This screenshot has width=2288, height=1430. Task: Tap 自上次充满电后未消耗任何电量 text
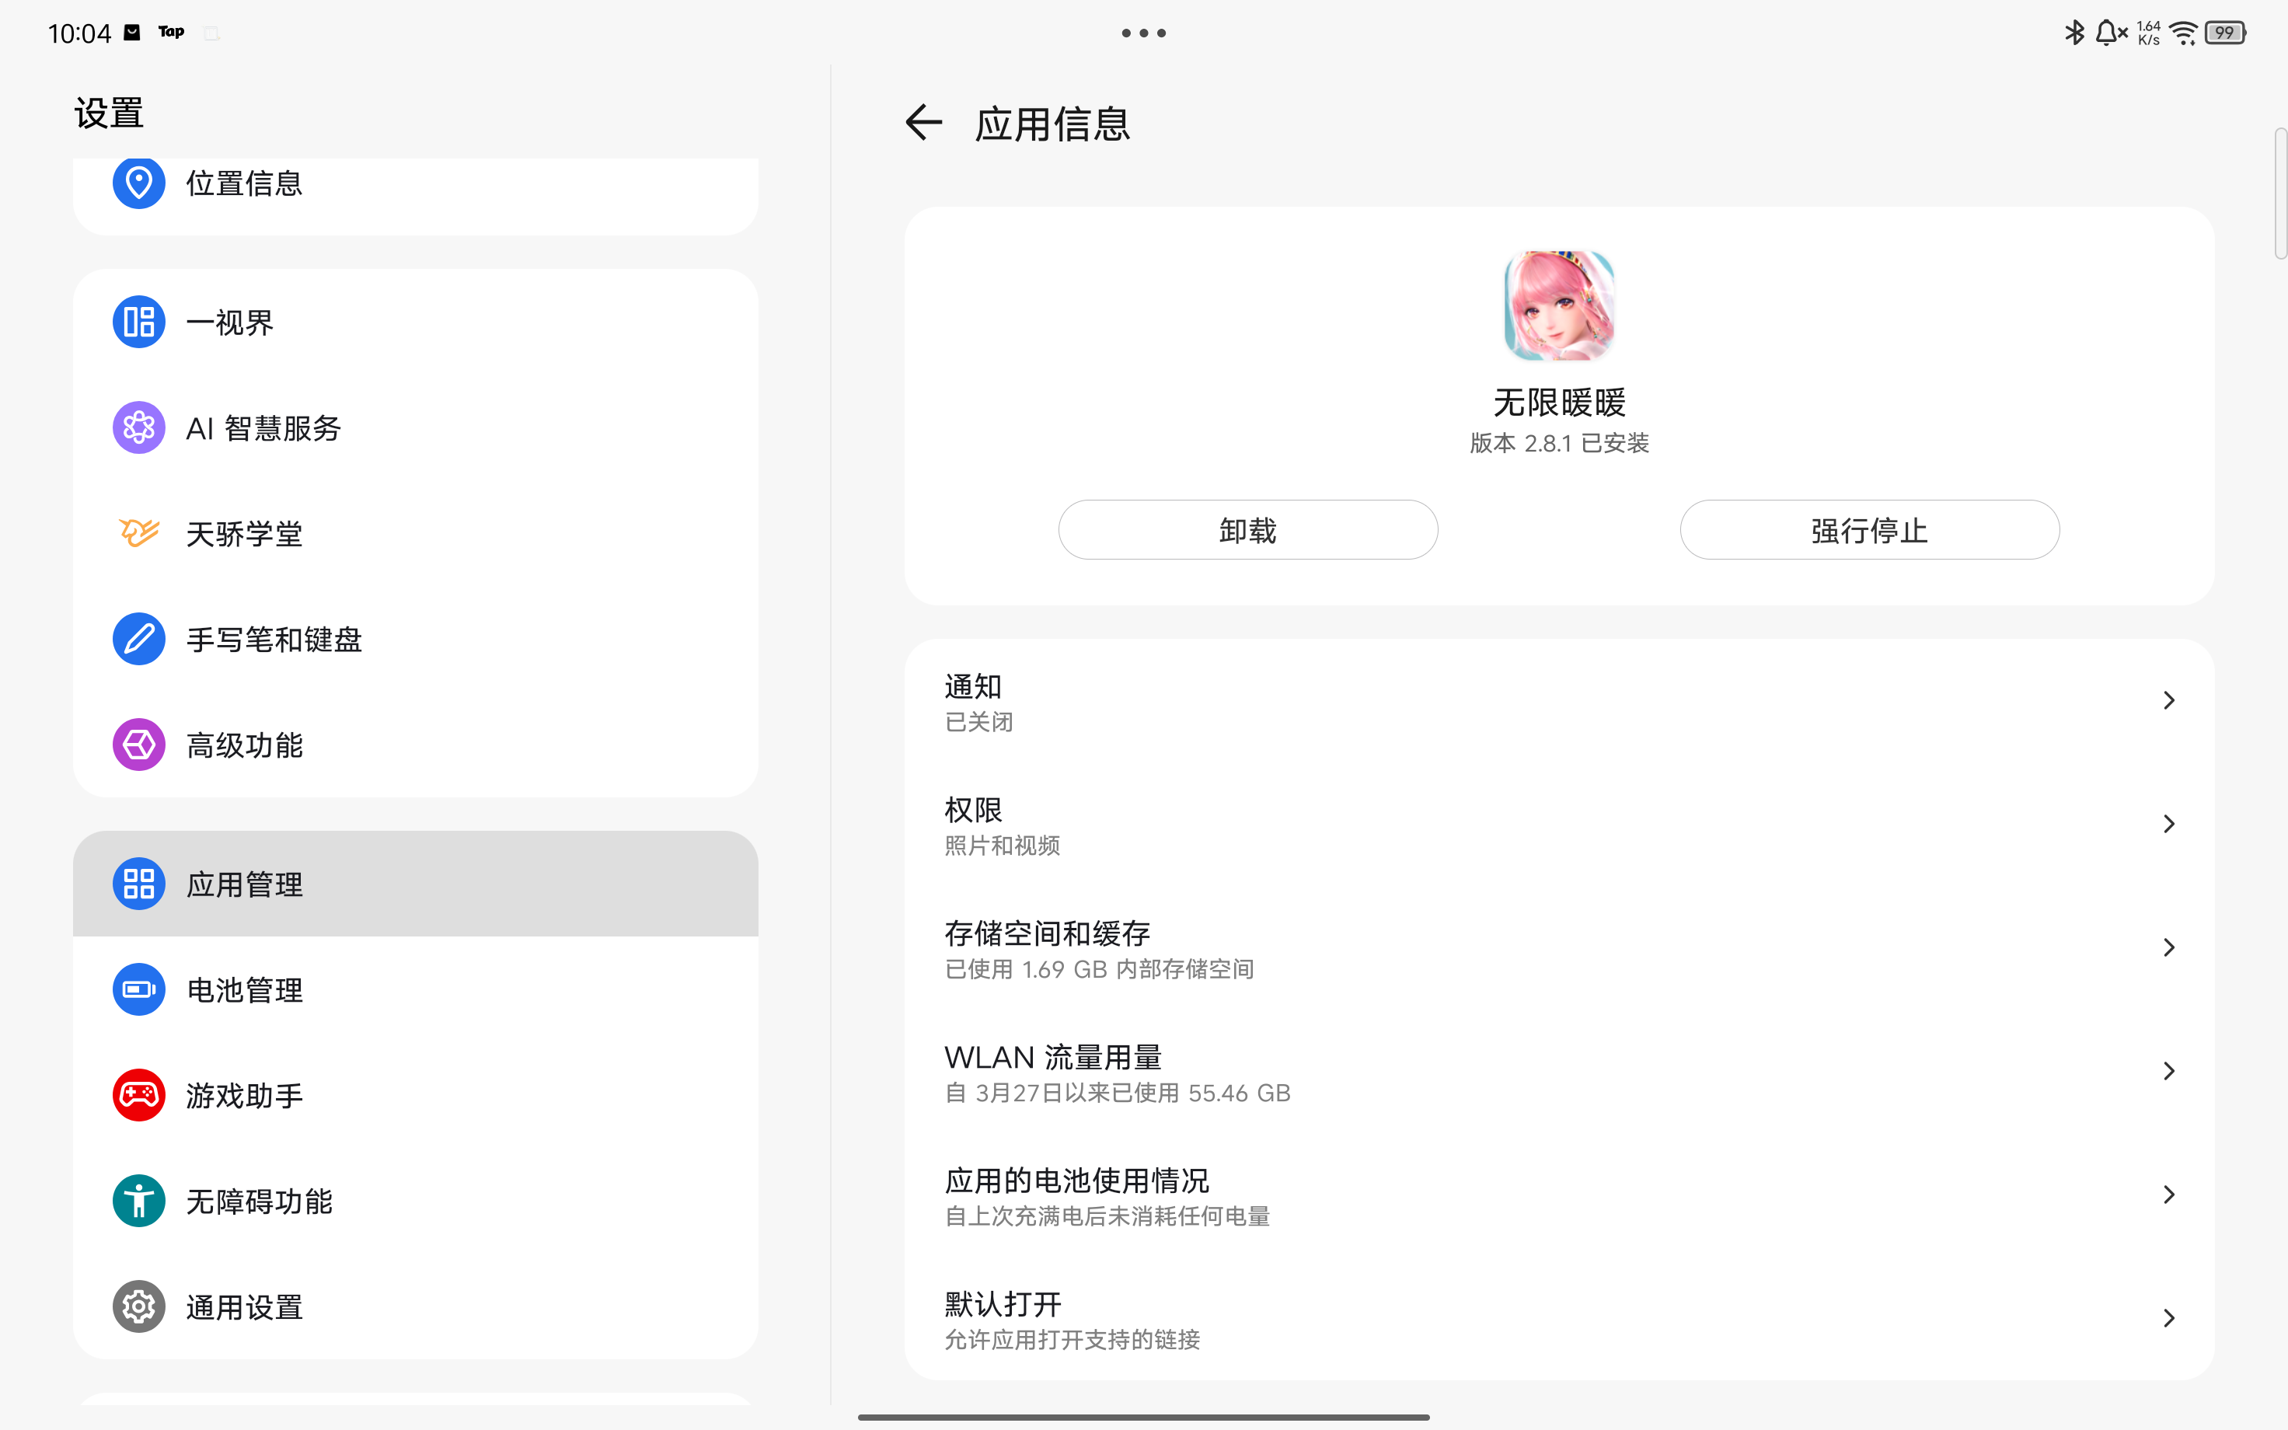pyautogui.click(x=1107, y=1216)
